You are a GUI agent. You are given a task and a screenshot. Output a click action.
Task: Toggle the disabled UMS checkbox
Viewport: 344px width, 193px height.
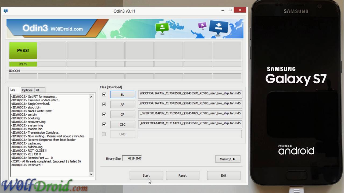104,134
